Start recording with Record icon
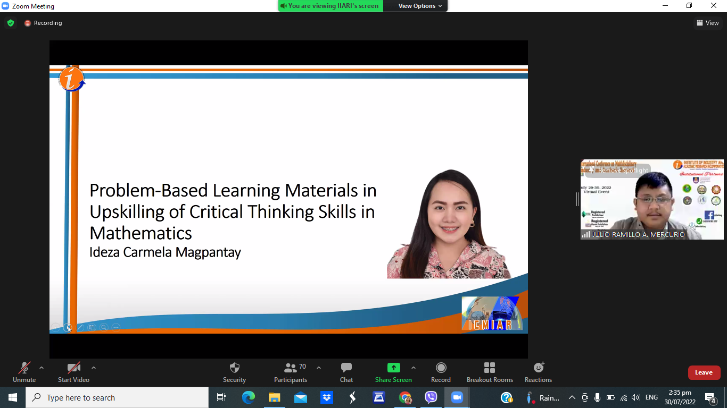This screenshot has height=408, width=727. click(x=441, y=368)
